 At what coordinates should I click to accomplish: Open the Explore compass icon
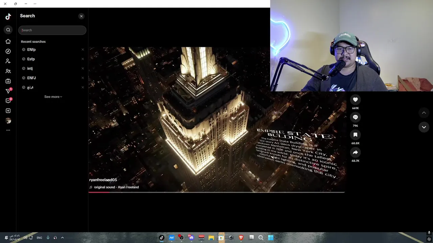8,51
